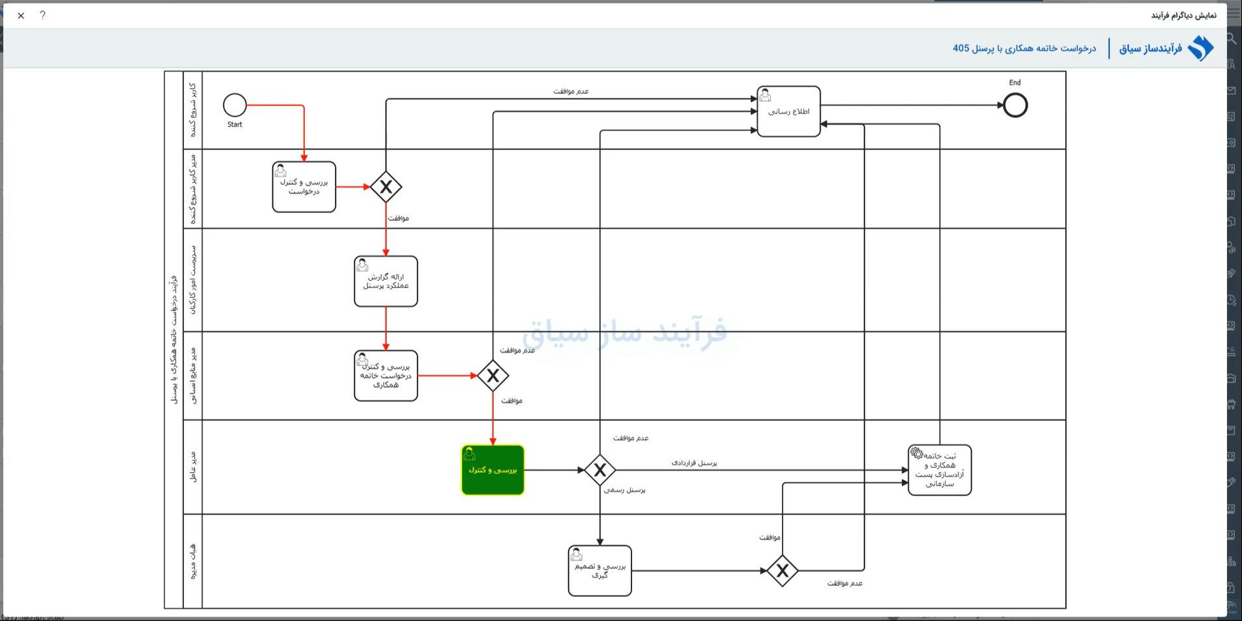
Task: Select the ارائه گزارش عملکرد پرسنل task
Action: [x=386, y=282]
